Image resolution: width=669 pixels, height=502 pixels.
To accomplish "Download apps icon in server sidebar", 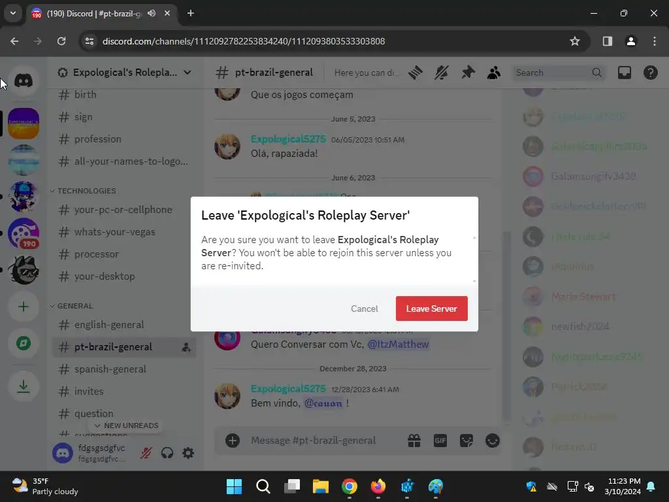I will point(24,386).
